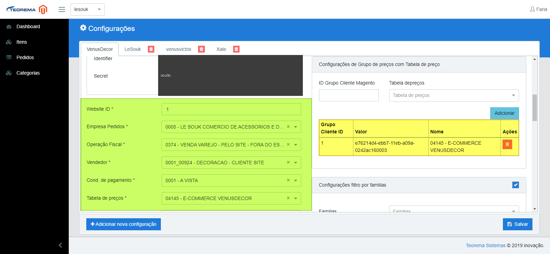Click the Secret field showing oculto
The width and height of the screenshot is (550, 254).
coord(230,75)
